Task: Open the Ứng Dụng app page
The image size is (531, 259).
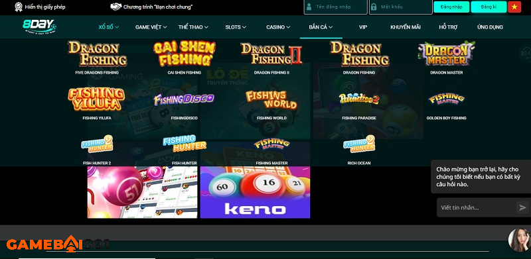Action: [x=490, y=27]
